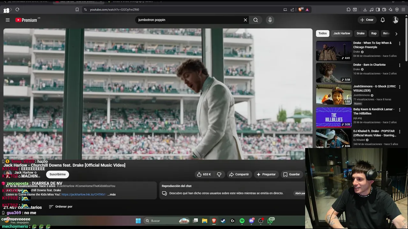Open Drake When To Say When thumbnail

(334, 51)
